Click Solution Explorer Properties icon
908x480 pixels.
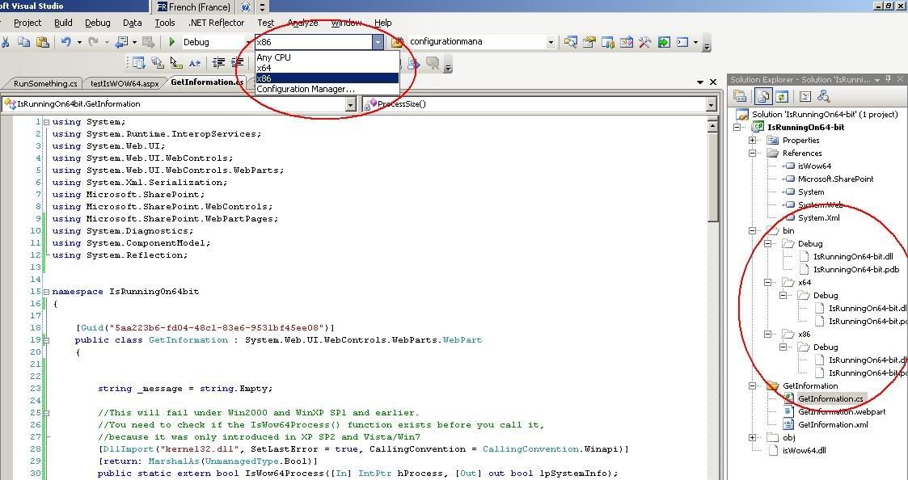tap(740, 96)
